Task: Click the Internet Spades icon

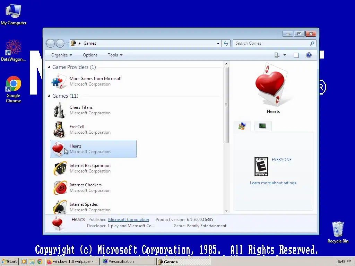Action: click(60, 207)
